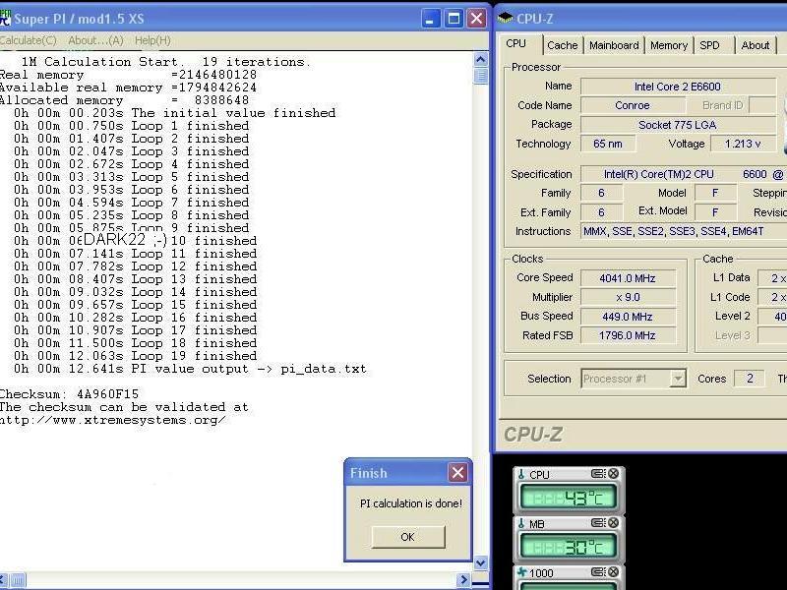The width and height of the screenshot is (787, 590).
Task: Minimize the Super PI window
Action: click(x=430, y=19)
